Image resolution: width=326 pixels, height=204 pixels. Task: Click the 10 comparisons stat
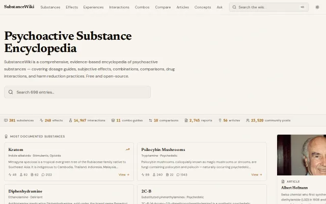[x=164, y=120]
